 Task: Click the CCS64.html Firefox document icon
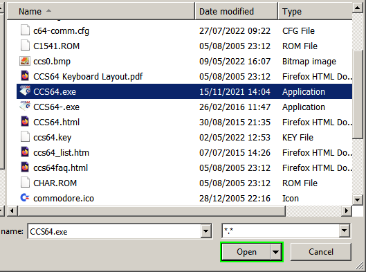coord(25,122)
